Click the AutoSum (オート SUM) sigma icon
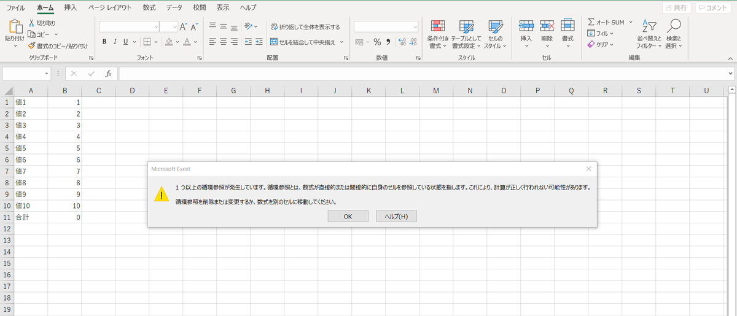The height and width of the screenshot is (316, 737). [x=591, y=22]
